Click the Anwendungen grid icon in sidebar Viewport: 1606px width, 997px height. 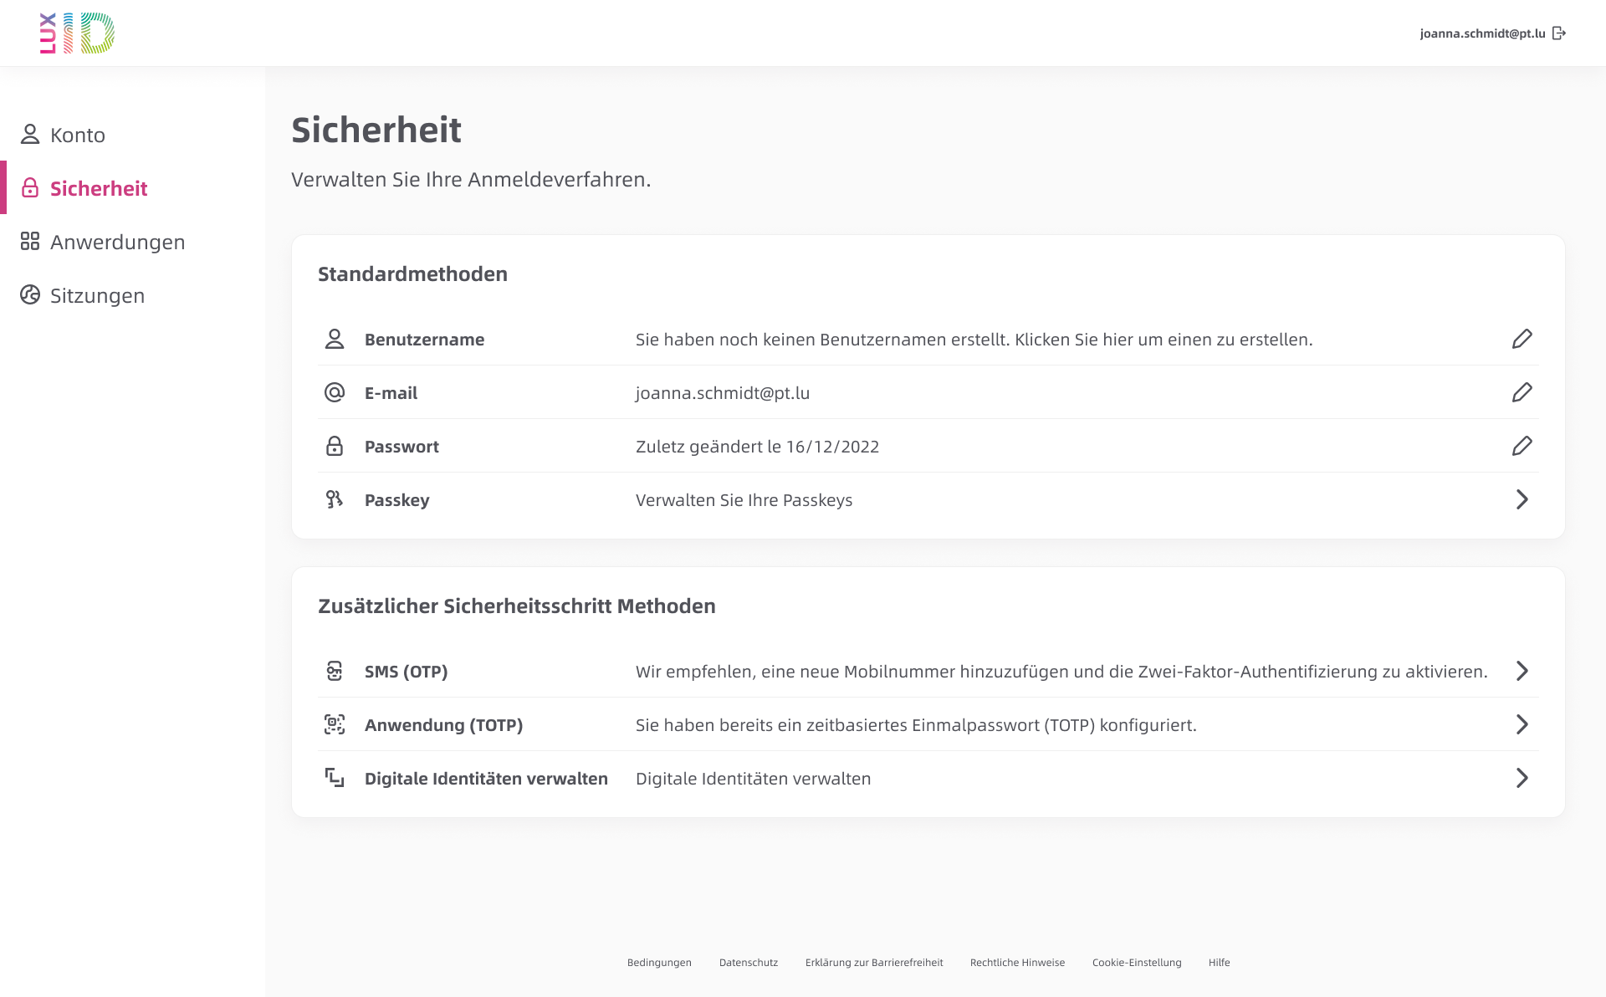pyautogui.click(x=30, y=242)
